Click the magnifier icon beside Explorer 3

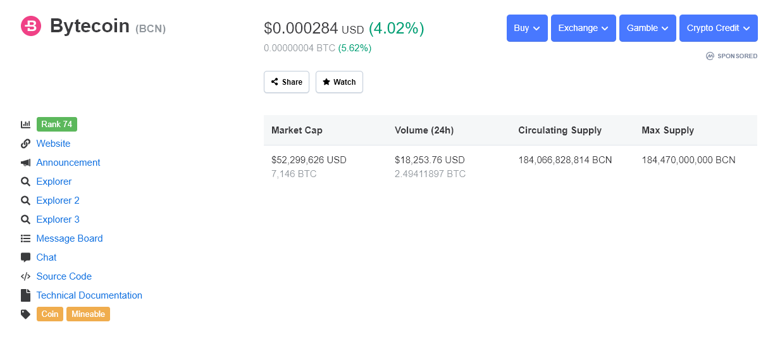[25, 219]
